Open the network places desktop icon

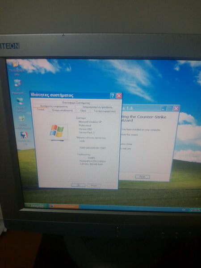pos(21,105)
